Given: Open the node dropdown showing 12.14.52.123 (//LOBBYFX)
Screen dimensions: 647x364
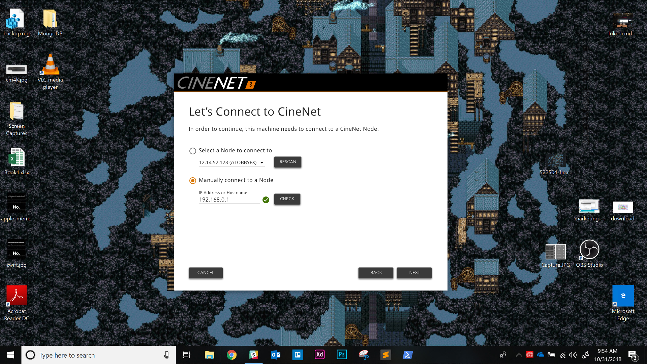Looking at the screenshot, I should point(232,162).
